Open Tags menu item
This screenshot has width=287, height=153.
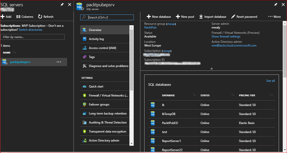tap(105, 57)
